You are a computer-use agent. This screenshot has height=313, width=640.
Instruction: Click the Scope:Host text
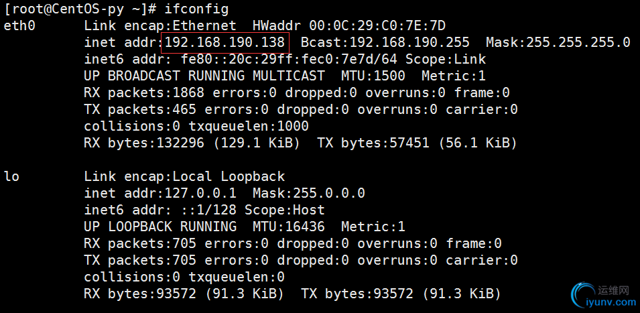[x=284, y=210]
